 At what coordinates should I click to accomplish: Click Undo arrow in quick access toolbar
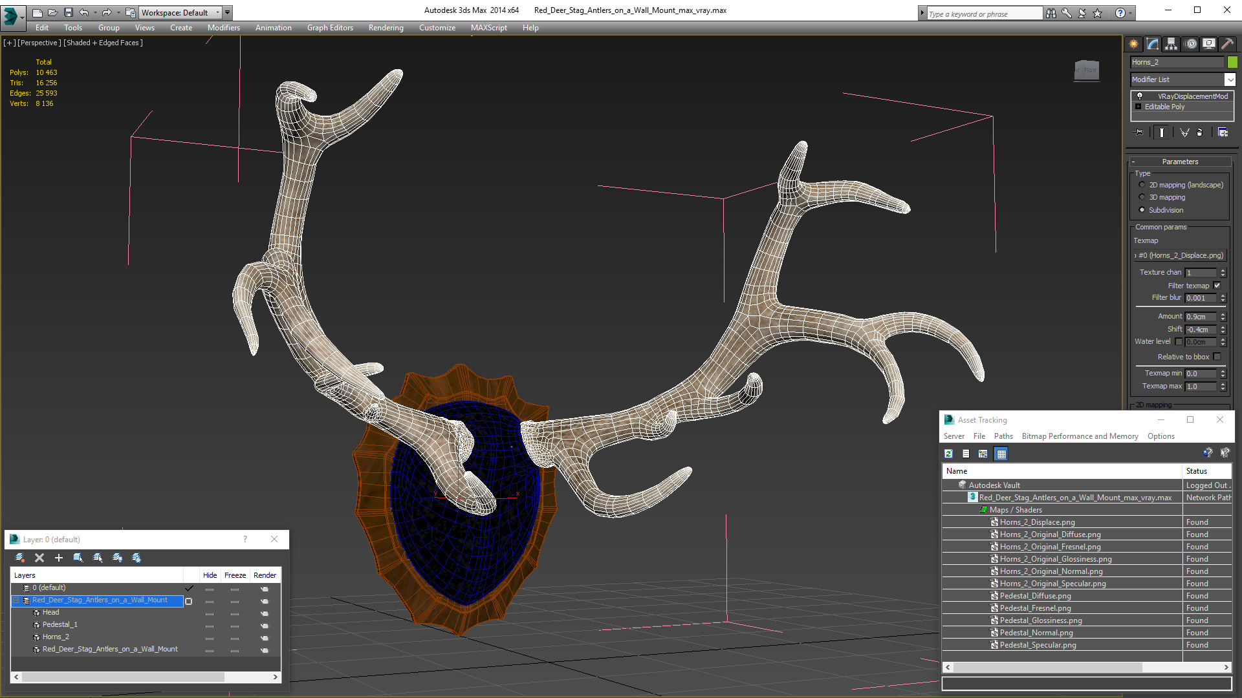point(84,12)
